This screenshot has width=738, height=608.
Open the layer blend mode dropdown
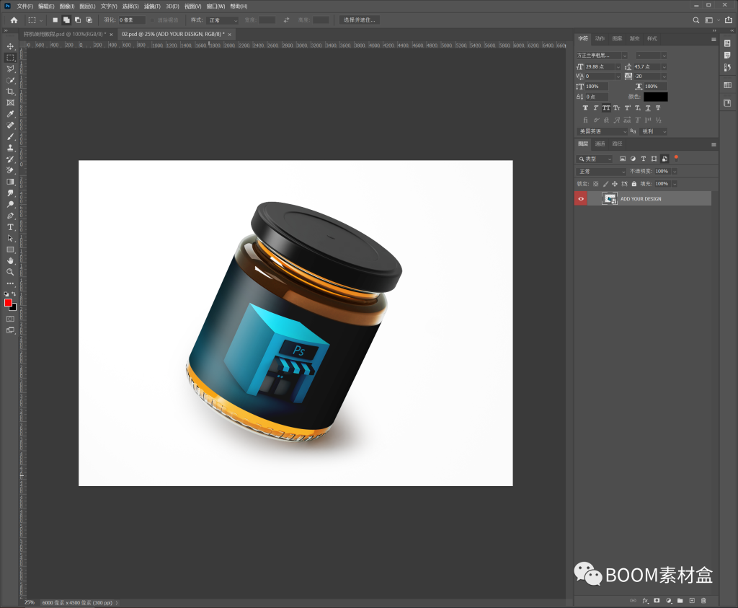(601, 172)
